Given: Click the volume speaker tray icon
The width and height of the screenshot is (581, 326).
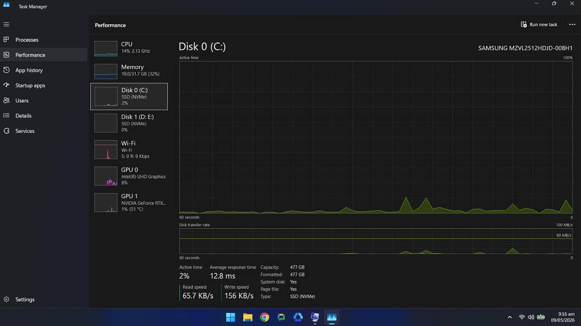Looking at the screenshot, I should (x=531, y=317).
